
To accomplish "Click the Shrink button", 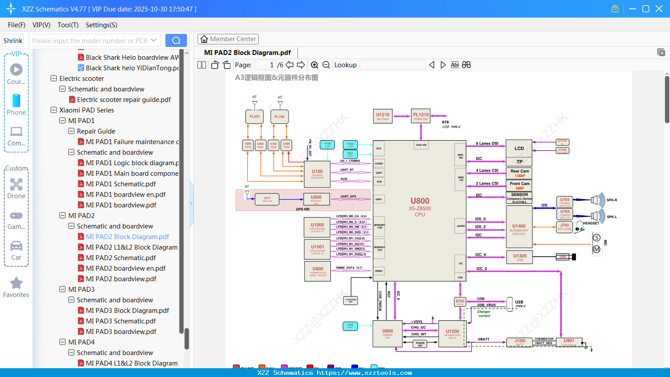I will click(x=13, y=40).
